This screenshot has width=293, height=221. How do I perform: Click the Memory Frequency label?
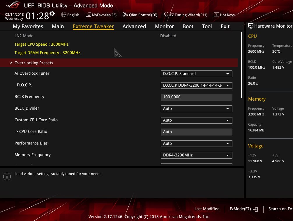click(x=33, y=155)
